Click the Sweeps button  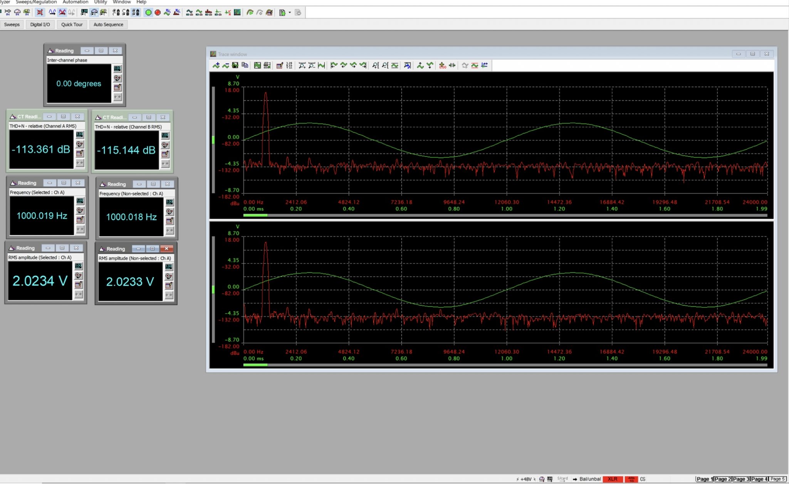pyautogui.click(x=12, y=24)
